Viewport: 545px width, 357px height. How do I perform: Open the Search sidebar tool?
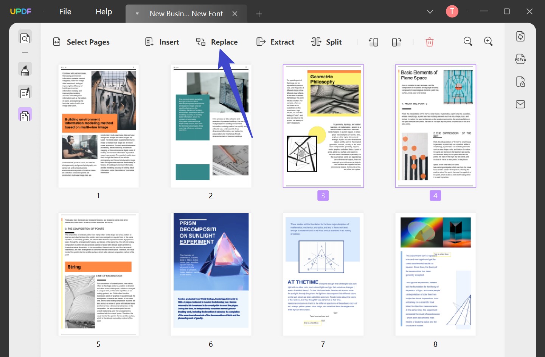coord(25,37)
